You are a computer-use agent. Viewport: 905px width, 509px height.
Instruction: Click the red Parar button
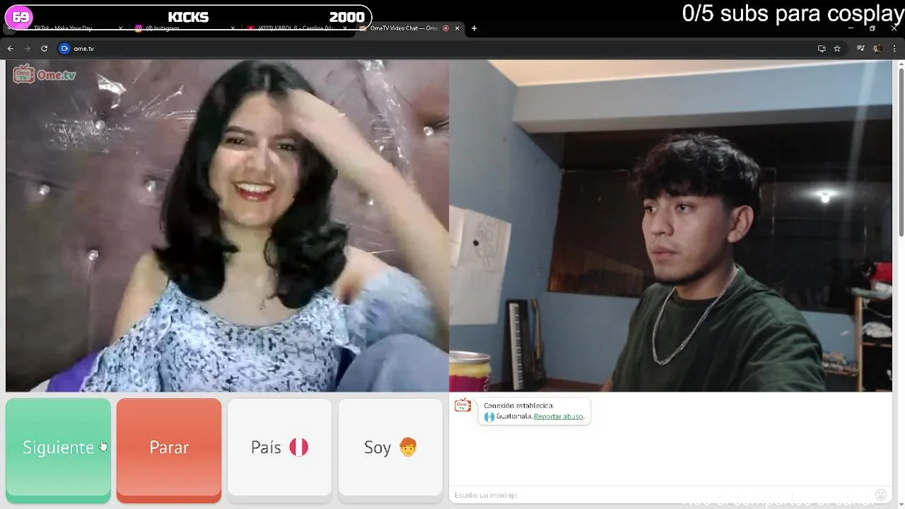point(169,450)
